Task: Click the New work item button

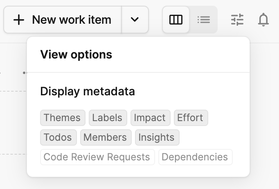Action: click(x=63, y=20)
